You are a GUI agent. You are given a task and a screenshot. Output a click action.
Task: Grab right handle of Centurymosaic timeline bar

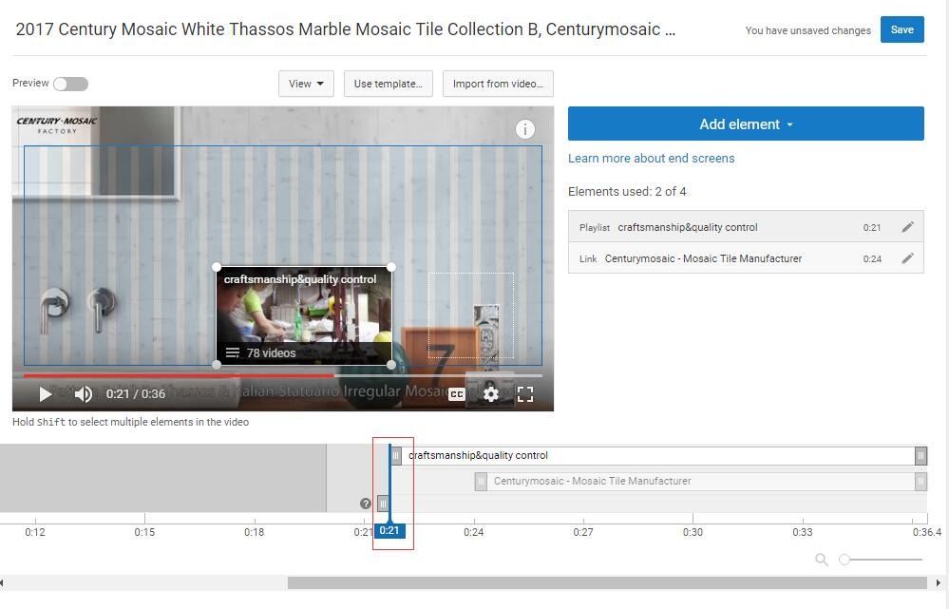click(921, 482)
